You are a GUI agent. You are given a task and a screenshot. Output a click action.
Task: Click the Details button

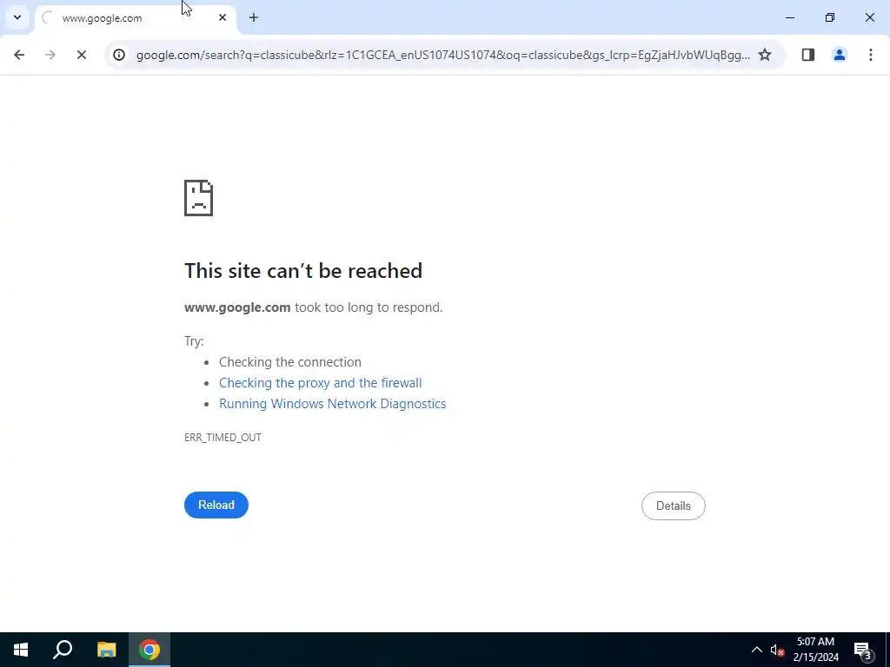tap(674, 506)
